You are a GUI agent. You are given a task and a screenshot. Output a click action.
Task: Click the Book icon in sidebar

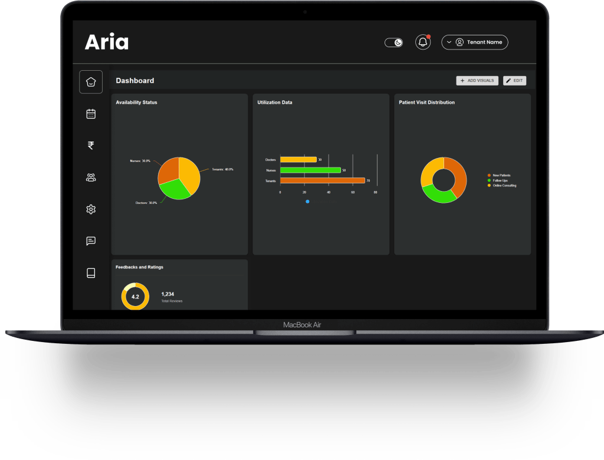click(x=91, y=273)
